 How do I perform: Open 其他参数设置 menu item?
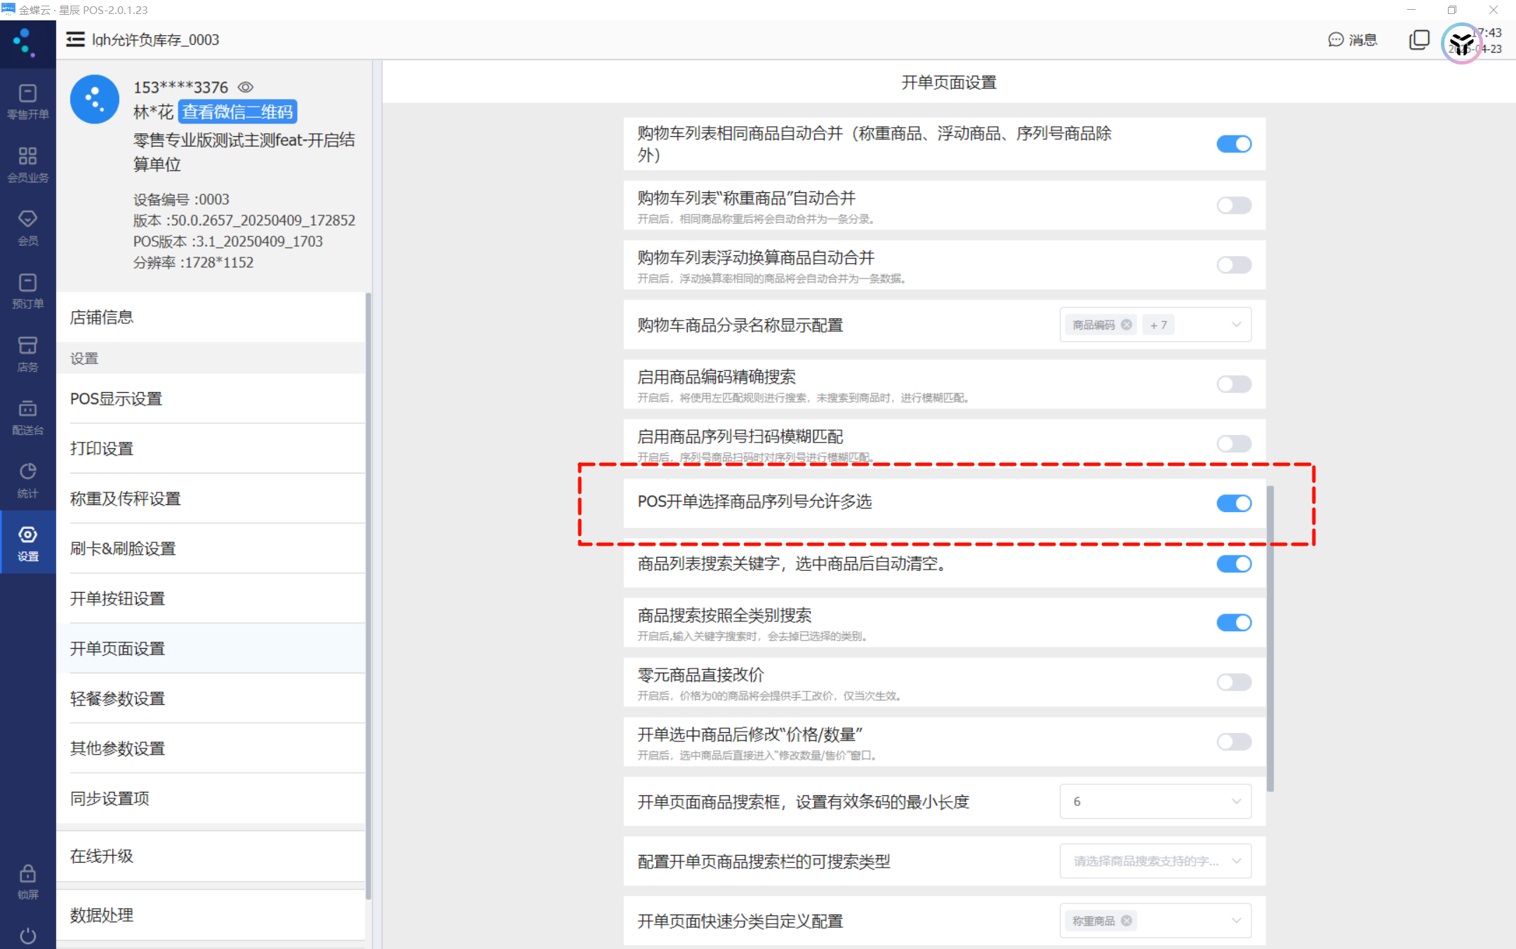click(x=211, y=748)
